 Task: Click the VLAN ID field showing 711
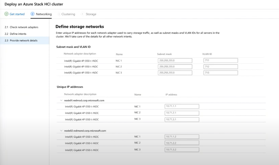tap(221, 60)
